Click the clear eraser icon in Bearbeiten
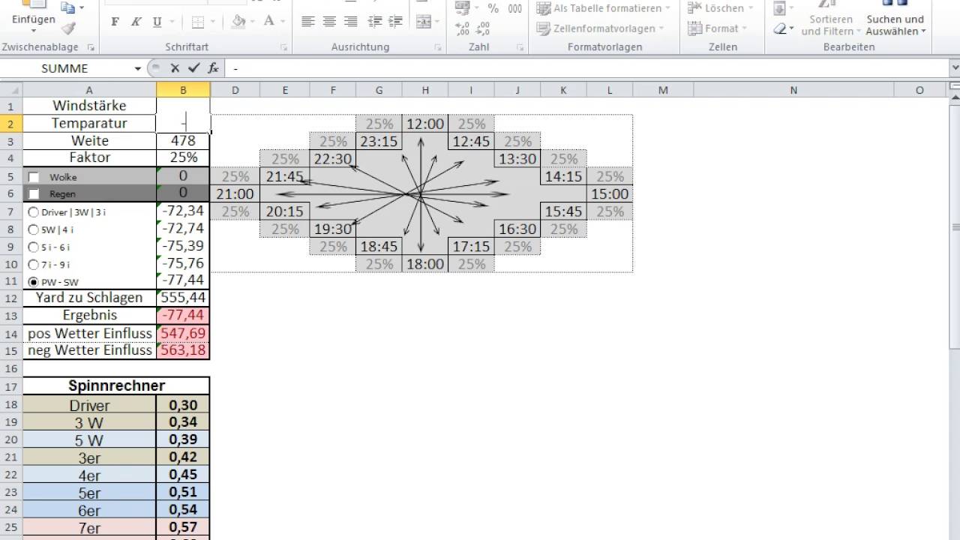Viewport: 960px width, 540px height. click(780, 28)
